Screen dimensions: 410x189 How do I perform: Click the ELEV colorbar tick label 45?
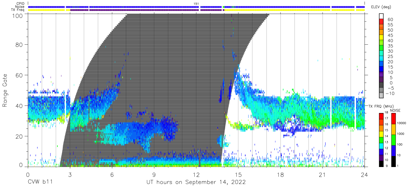click(390, 35)
